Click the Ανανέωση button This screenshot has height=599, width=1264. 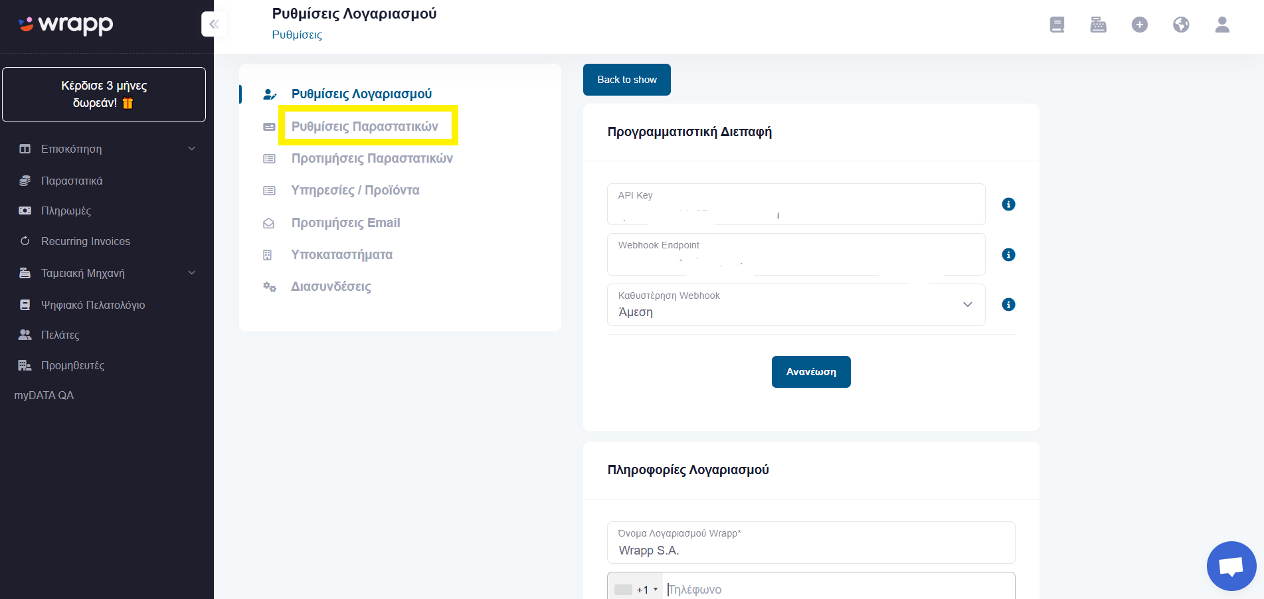810,372
